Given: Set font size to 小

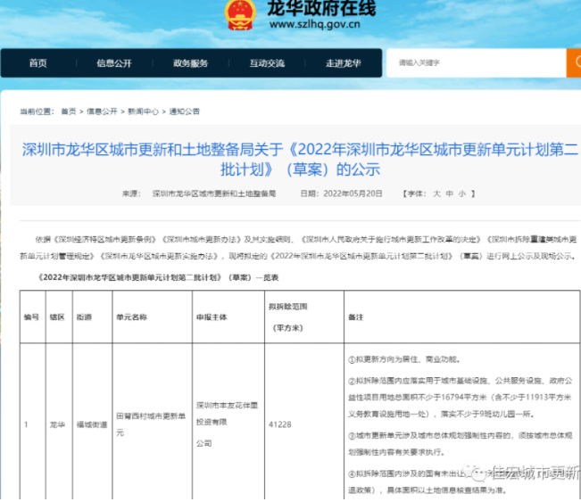Looking at the screenshot, I should (462, 193).
